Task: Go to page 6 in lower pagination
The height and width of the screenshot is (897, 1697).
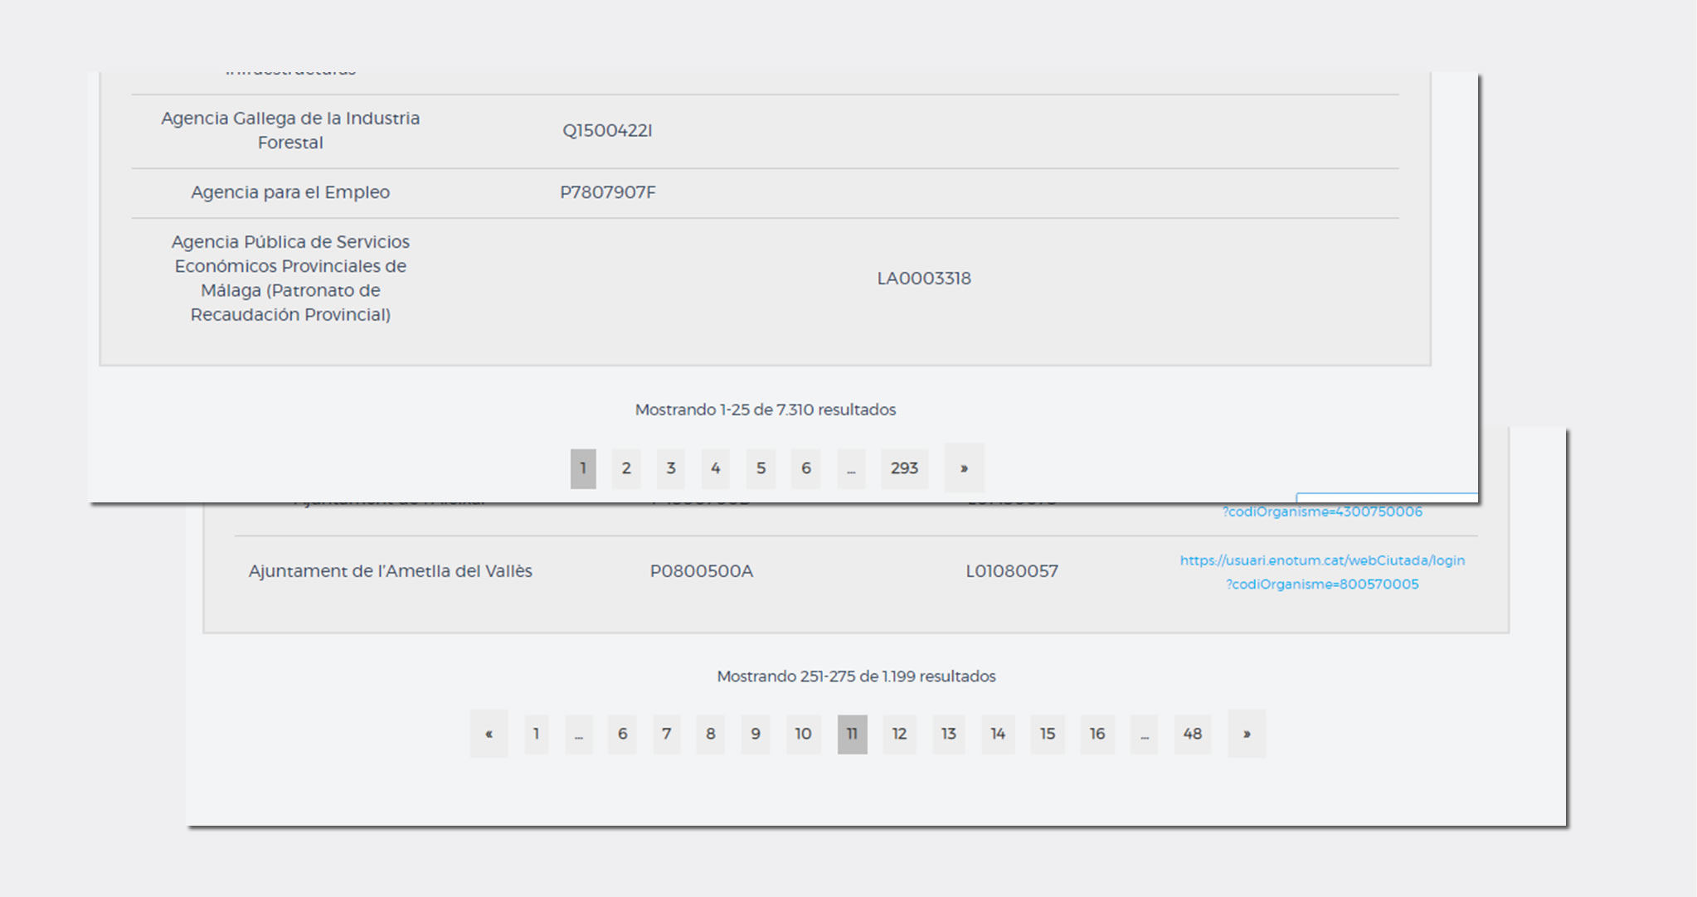Action: (622, 734)
